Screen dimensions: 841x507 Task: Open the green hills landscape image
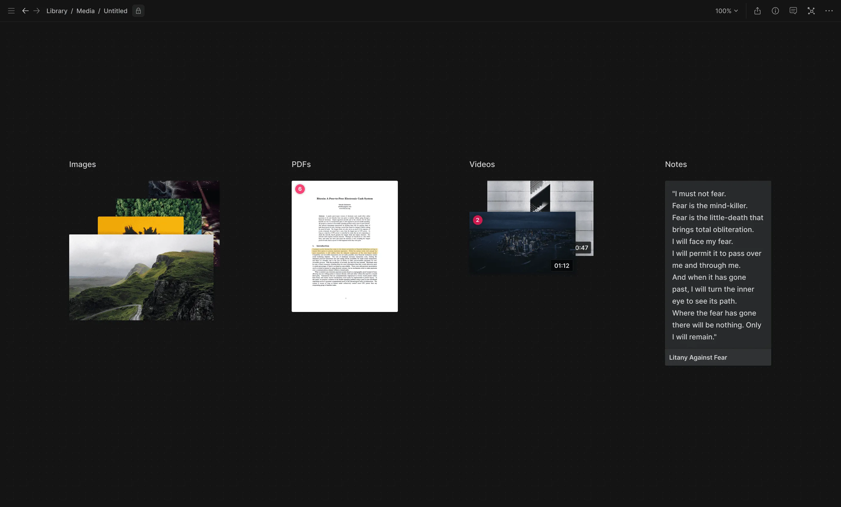click(x=141, y=277)
